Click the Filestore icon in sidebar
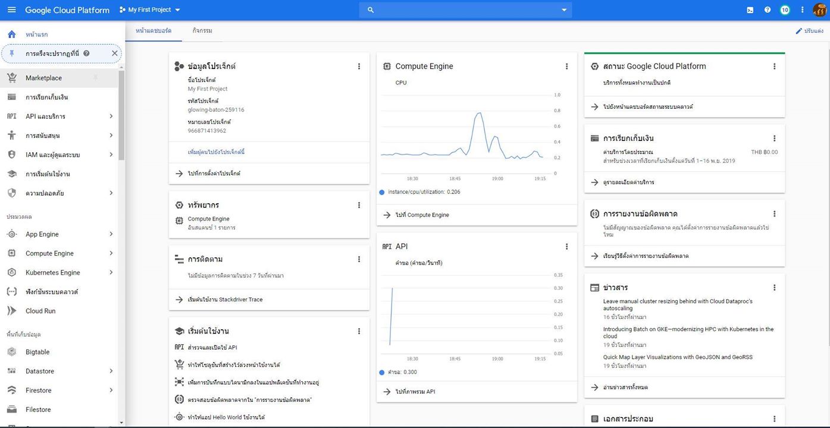The width and height of the screenshot is (830, 428). pyautogui.click(x=11, y=410)
